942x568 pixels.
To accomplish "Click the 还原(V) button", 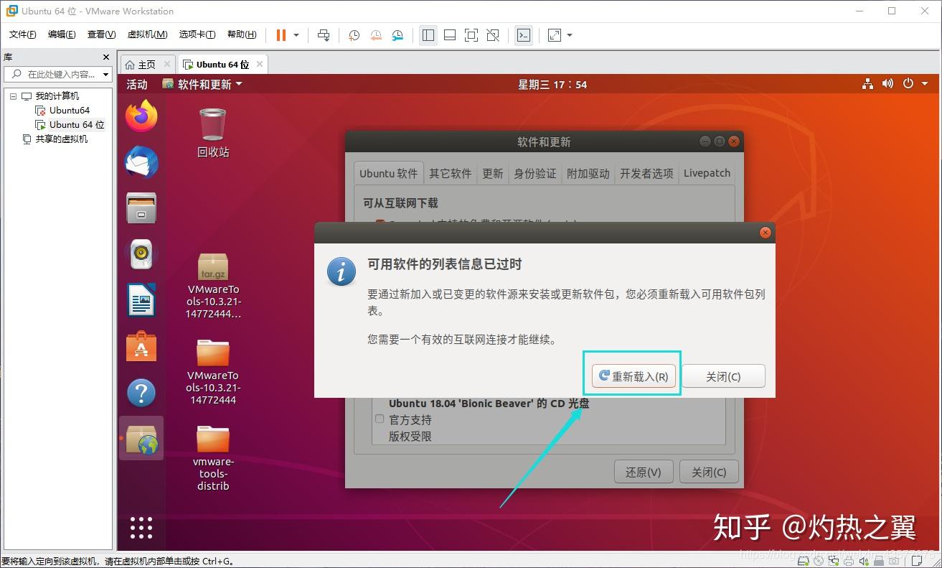I will coord(644,472).
